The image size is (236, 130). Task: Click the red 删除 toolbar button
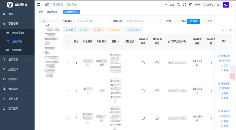(x=98, y=30)
